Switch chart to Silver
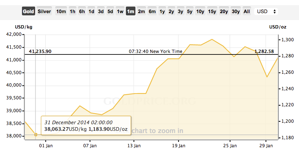Viewport: 299px width, 152px height. [44, 11]
